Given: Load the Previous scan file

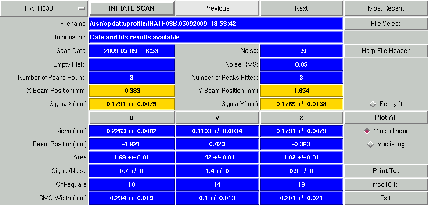Looking at the screenshot, I should tap(217, 8).
